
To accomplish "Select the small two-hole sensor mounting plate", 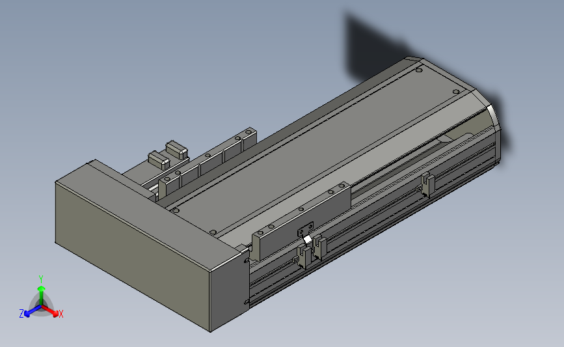I will click(x=305, y=229).
